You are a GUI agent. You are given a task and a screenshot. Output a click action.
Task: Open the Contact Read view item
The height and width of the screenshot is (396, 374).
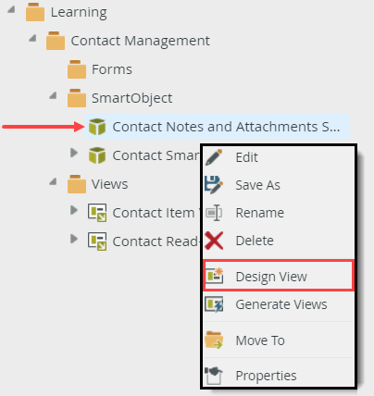click(x=143, y=241)
